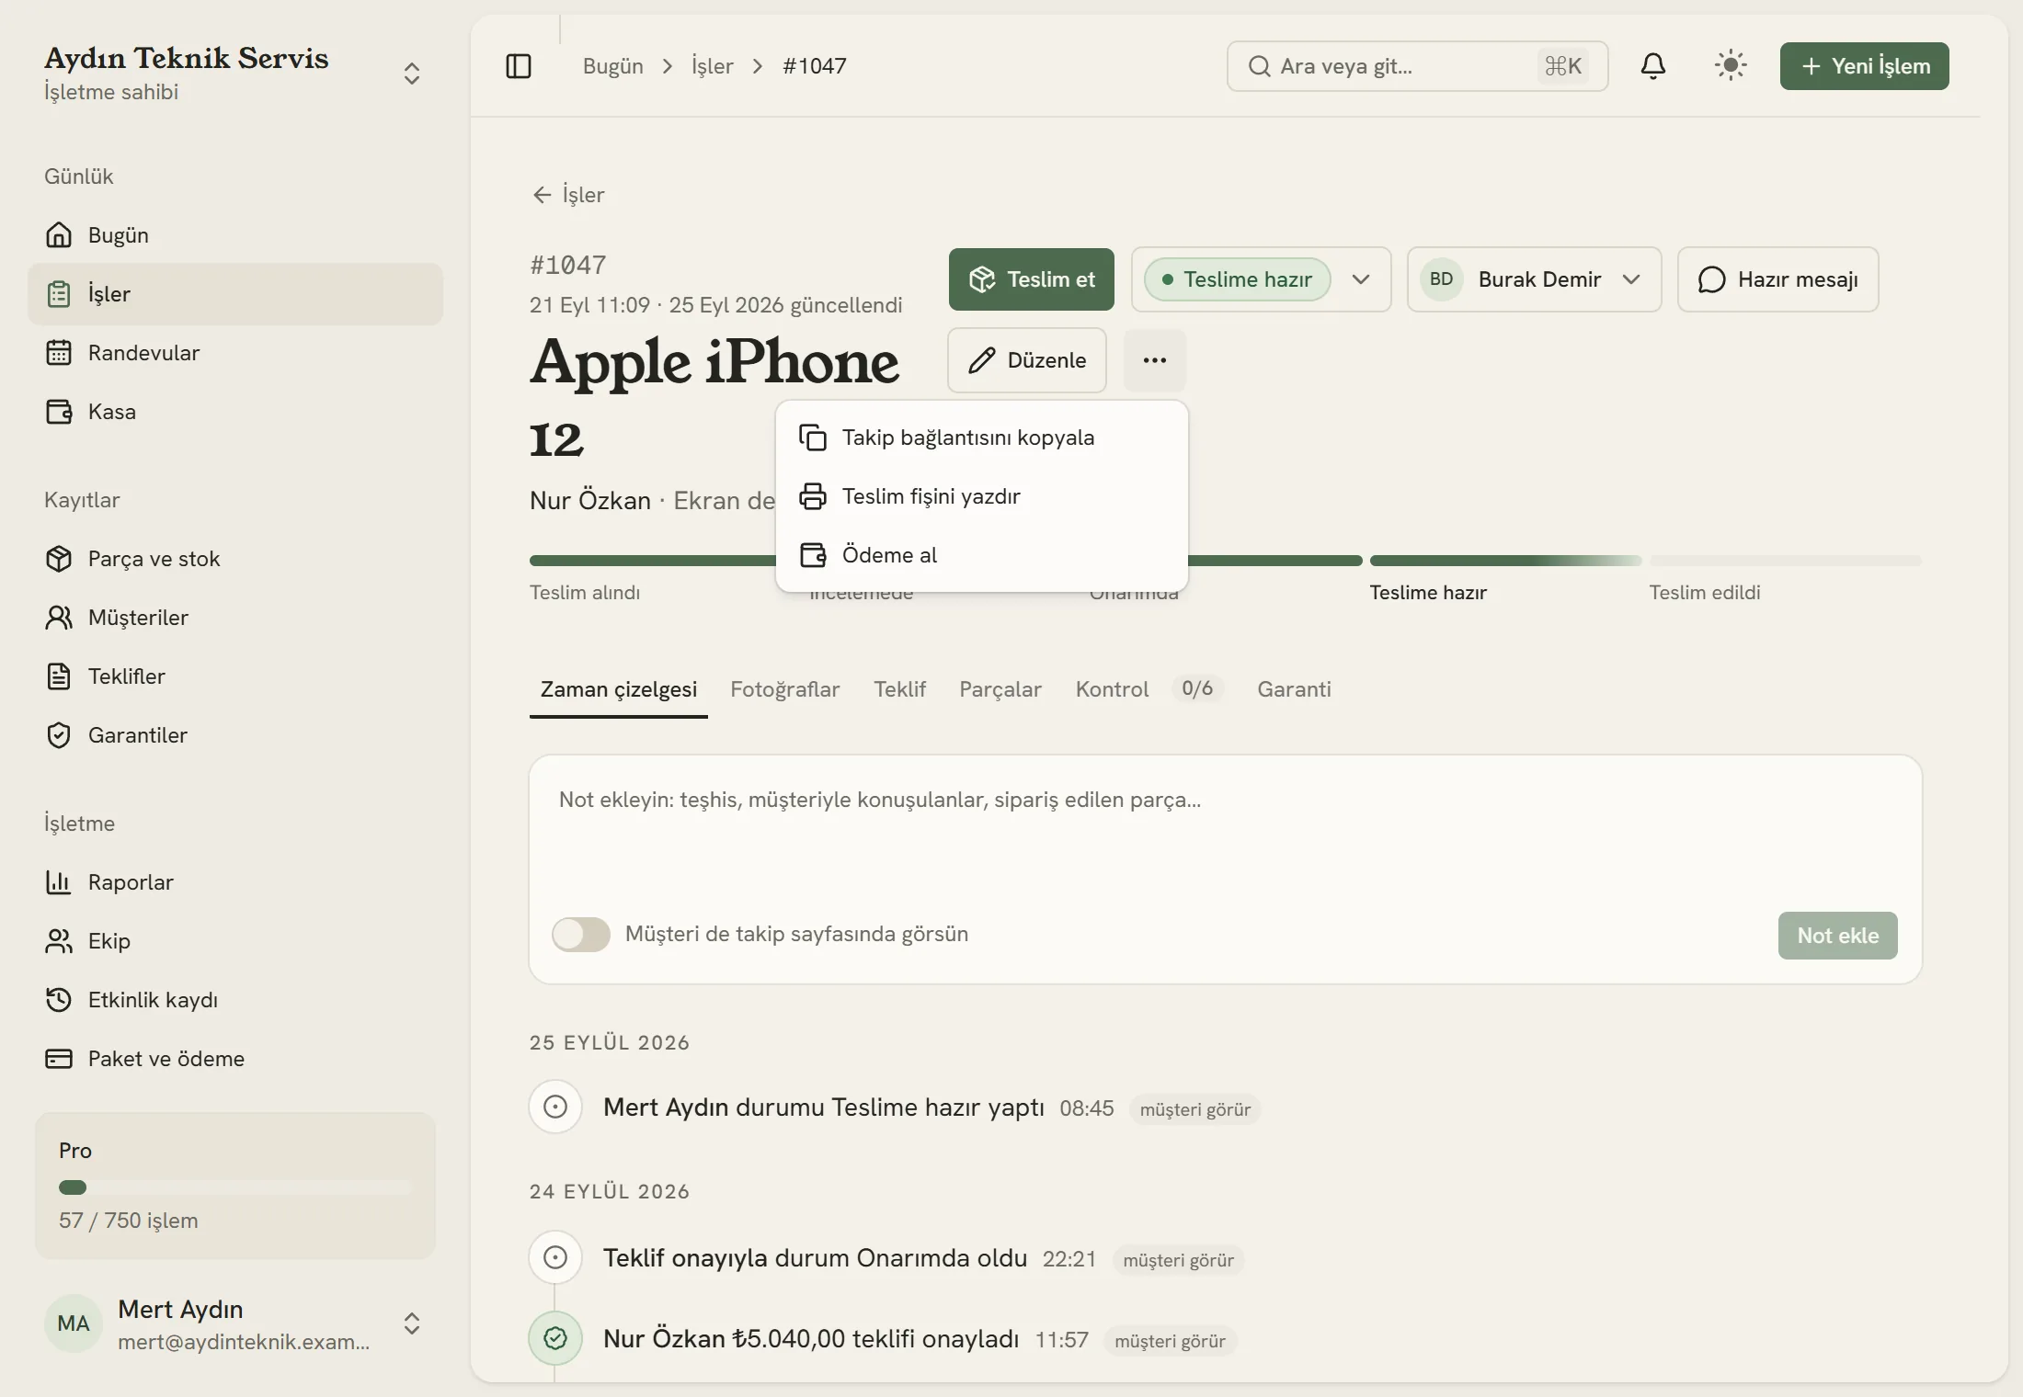Viewport: 2023px width, 1397px height.
Task: Click the Not ekleyin note text area
Action: (x=1226, y=836)
